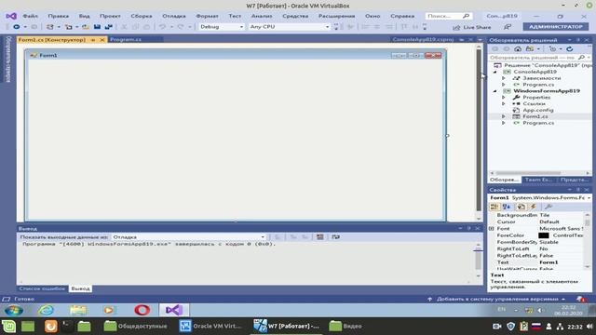Open Opera browser from guest taskbar
This screenshot has height=335, width=596.
[x=142, y=310]
